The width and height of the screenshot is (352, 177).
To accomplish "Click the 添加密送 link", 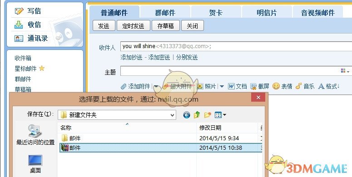I will click(x=159, y=58).
